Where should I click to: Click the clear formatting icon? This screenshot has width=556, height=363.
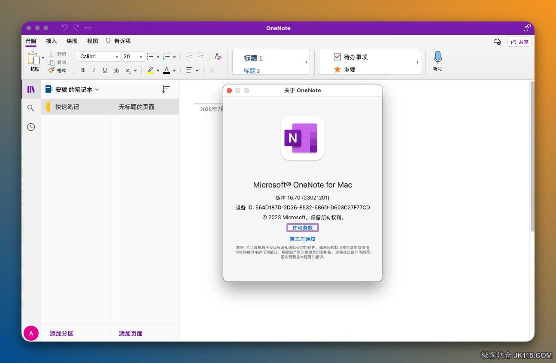pyautogui.click(x=218, y=57)
